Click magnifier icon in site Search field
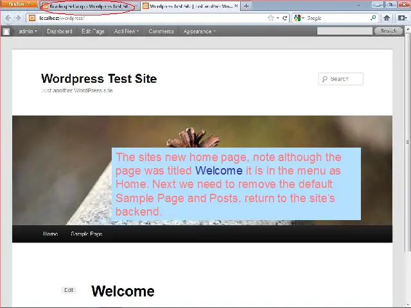The image size is (411, 308). pyautogui.click(x=325, y=79)
